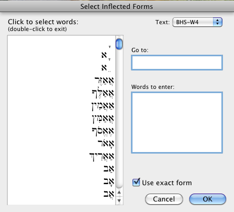Toggle the Use exact form checkbox
The height and width of the screenshot is (212, 234).
[136, 183]
